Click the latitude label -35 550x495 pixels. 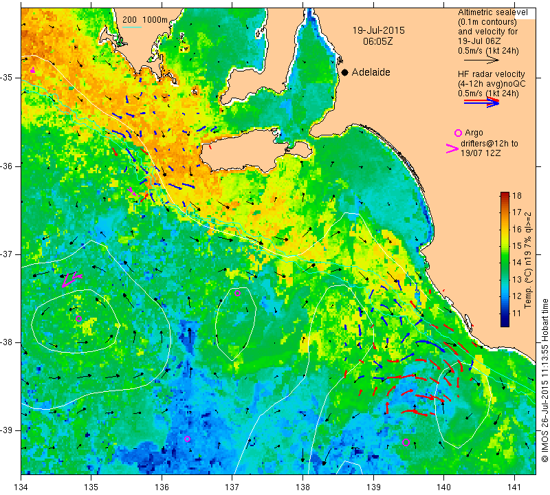click(7, 77)
